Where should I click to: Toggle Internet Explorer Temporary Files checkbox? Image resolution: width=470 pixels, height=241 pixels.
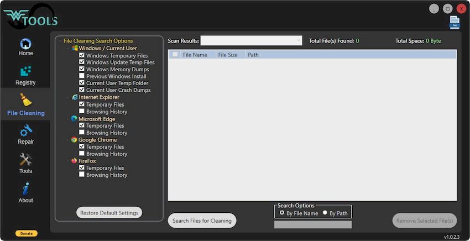[x=81, y=104]
